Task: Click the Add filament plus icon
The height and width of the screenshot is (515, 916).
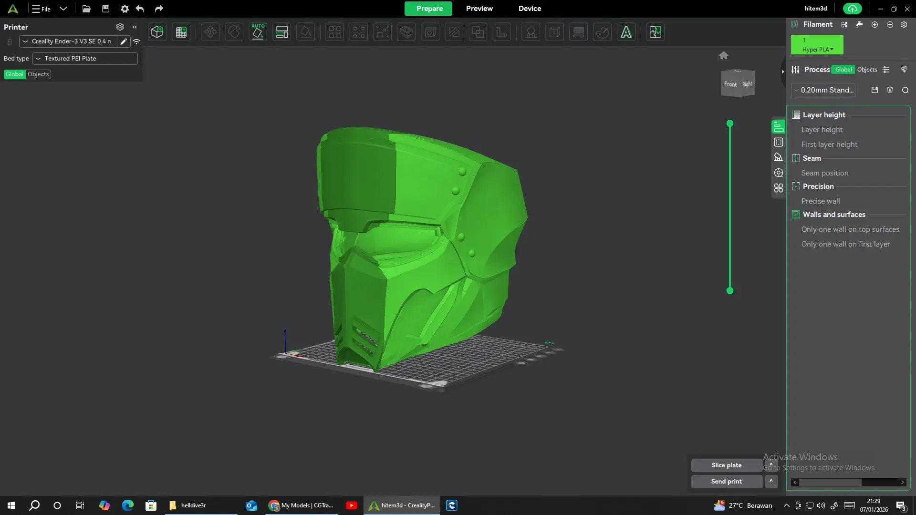Action: (874, 24)
